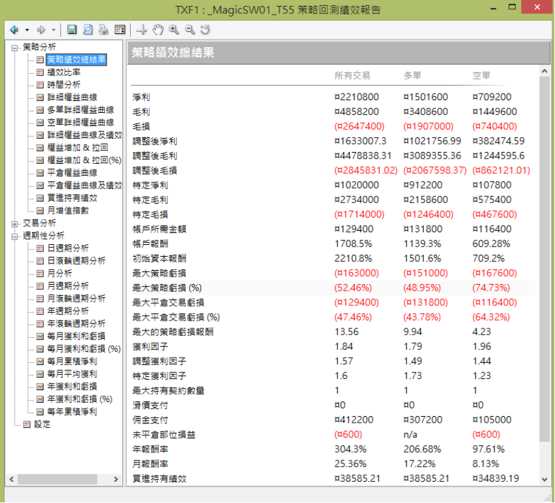555x503 pixels.
Task: Click the printer icon in toolbar
Action: pyautogui.click(x=104, y=30)
